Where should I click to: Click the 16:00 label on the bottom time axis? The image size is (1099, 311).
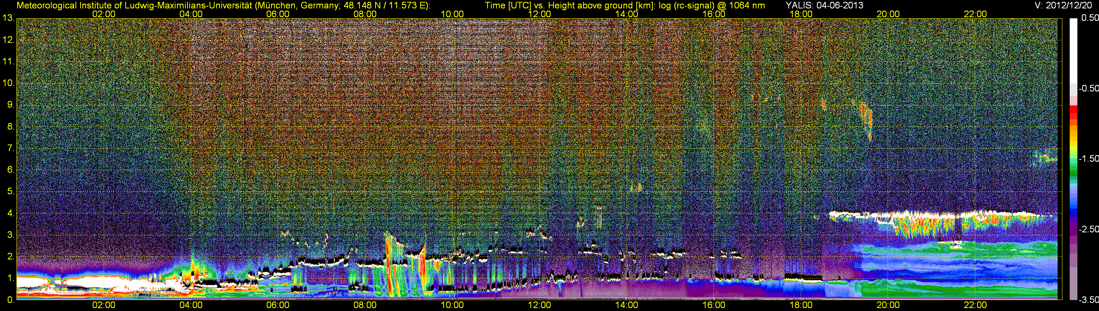pos(714,305)
